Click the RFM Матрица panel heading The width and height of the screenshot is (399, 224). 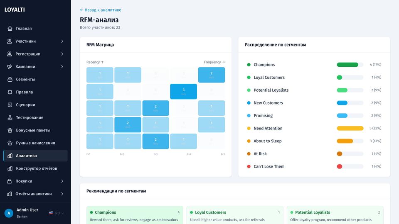pyautogui.click(x=100, y=45)
